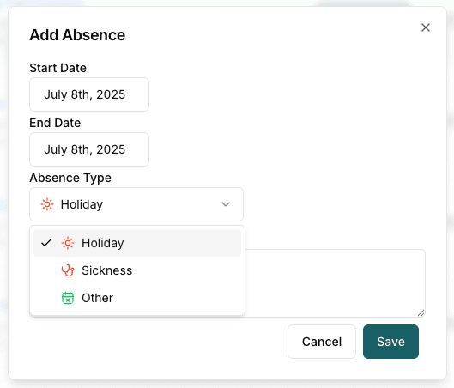Open the End Date picker
Screen dimensions: 454x388
click(89, 149)
